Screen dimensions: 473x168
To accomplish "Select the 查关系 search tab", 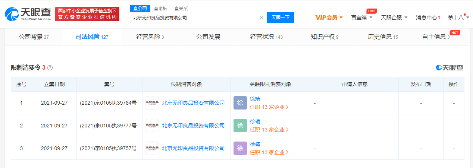I will click(x=181, y=8).
